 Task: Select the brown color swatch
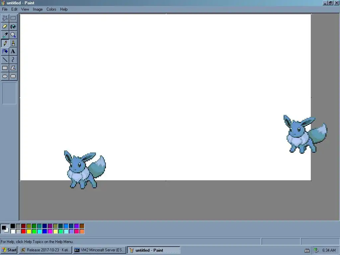(82, 226)
